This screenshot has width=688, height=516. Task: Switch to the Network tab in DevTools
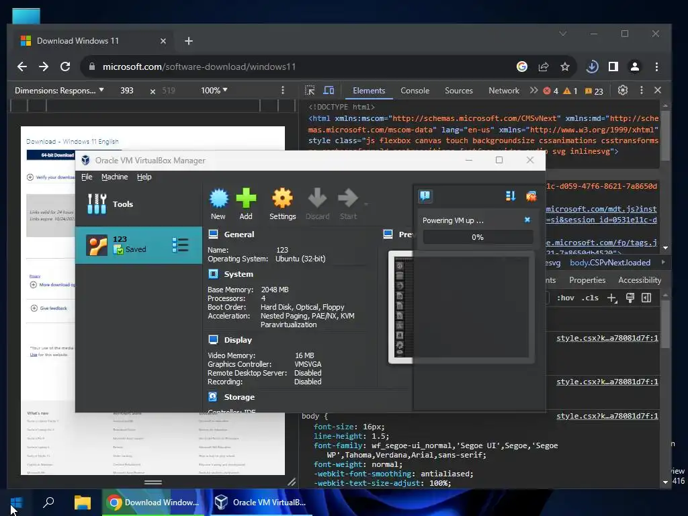click(504, 91)
